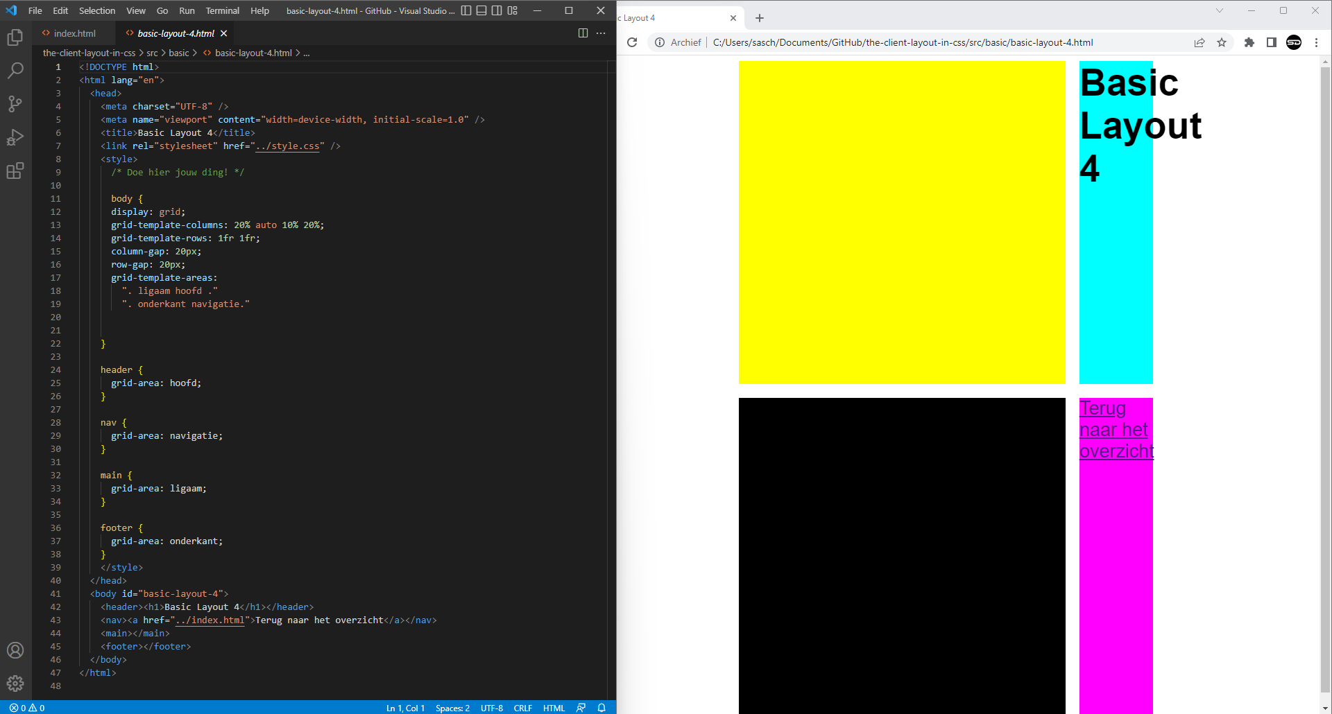Image resolution: width=1332 pixels, height=714 pixels.
Task: Open the Terminal menu
Action: point(223,10)
